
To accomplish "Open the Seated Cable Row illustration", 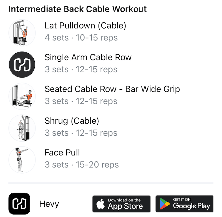I will click(x=22, y=96).
